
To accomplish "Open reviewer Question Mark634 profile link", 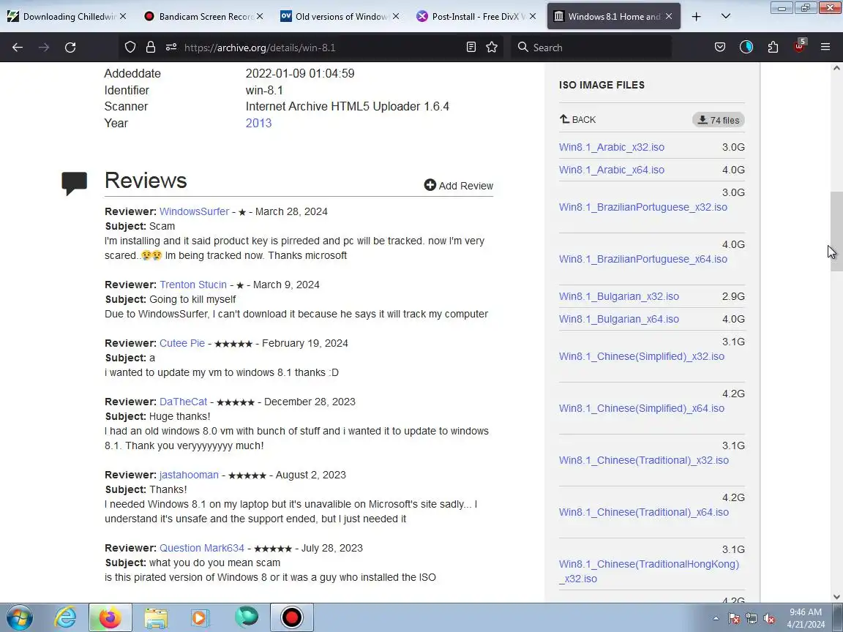I will tap(202, 548).
